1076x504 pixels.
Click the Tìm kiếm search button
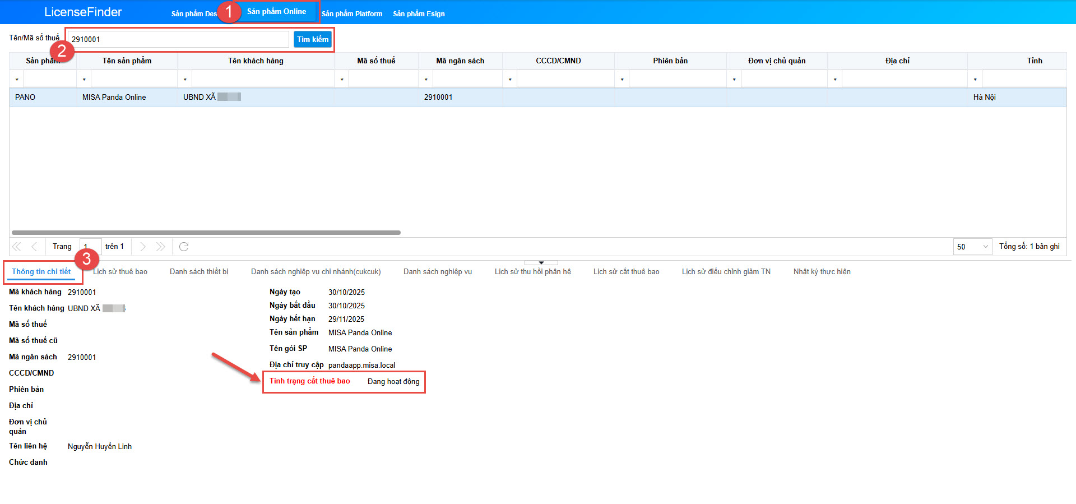pyautogui.click(x=313, y=39)
